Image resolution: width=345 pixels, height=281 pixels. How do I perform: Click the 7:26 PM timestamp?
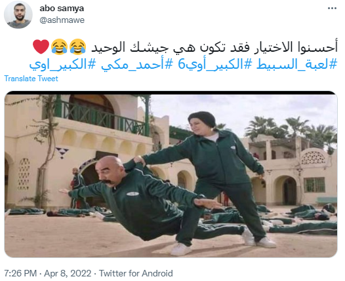(20, 274)
